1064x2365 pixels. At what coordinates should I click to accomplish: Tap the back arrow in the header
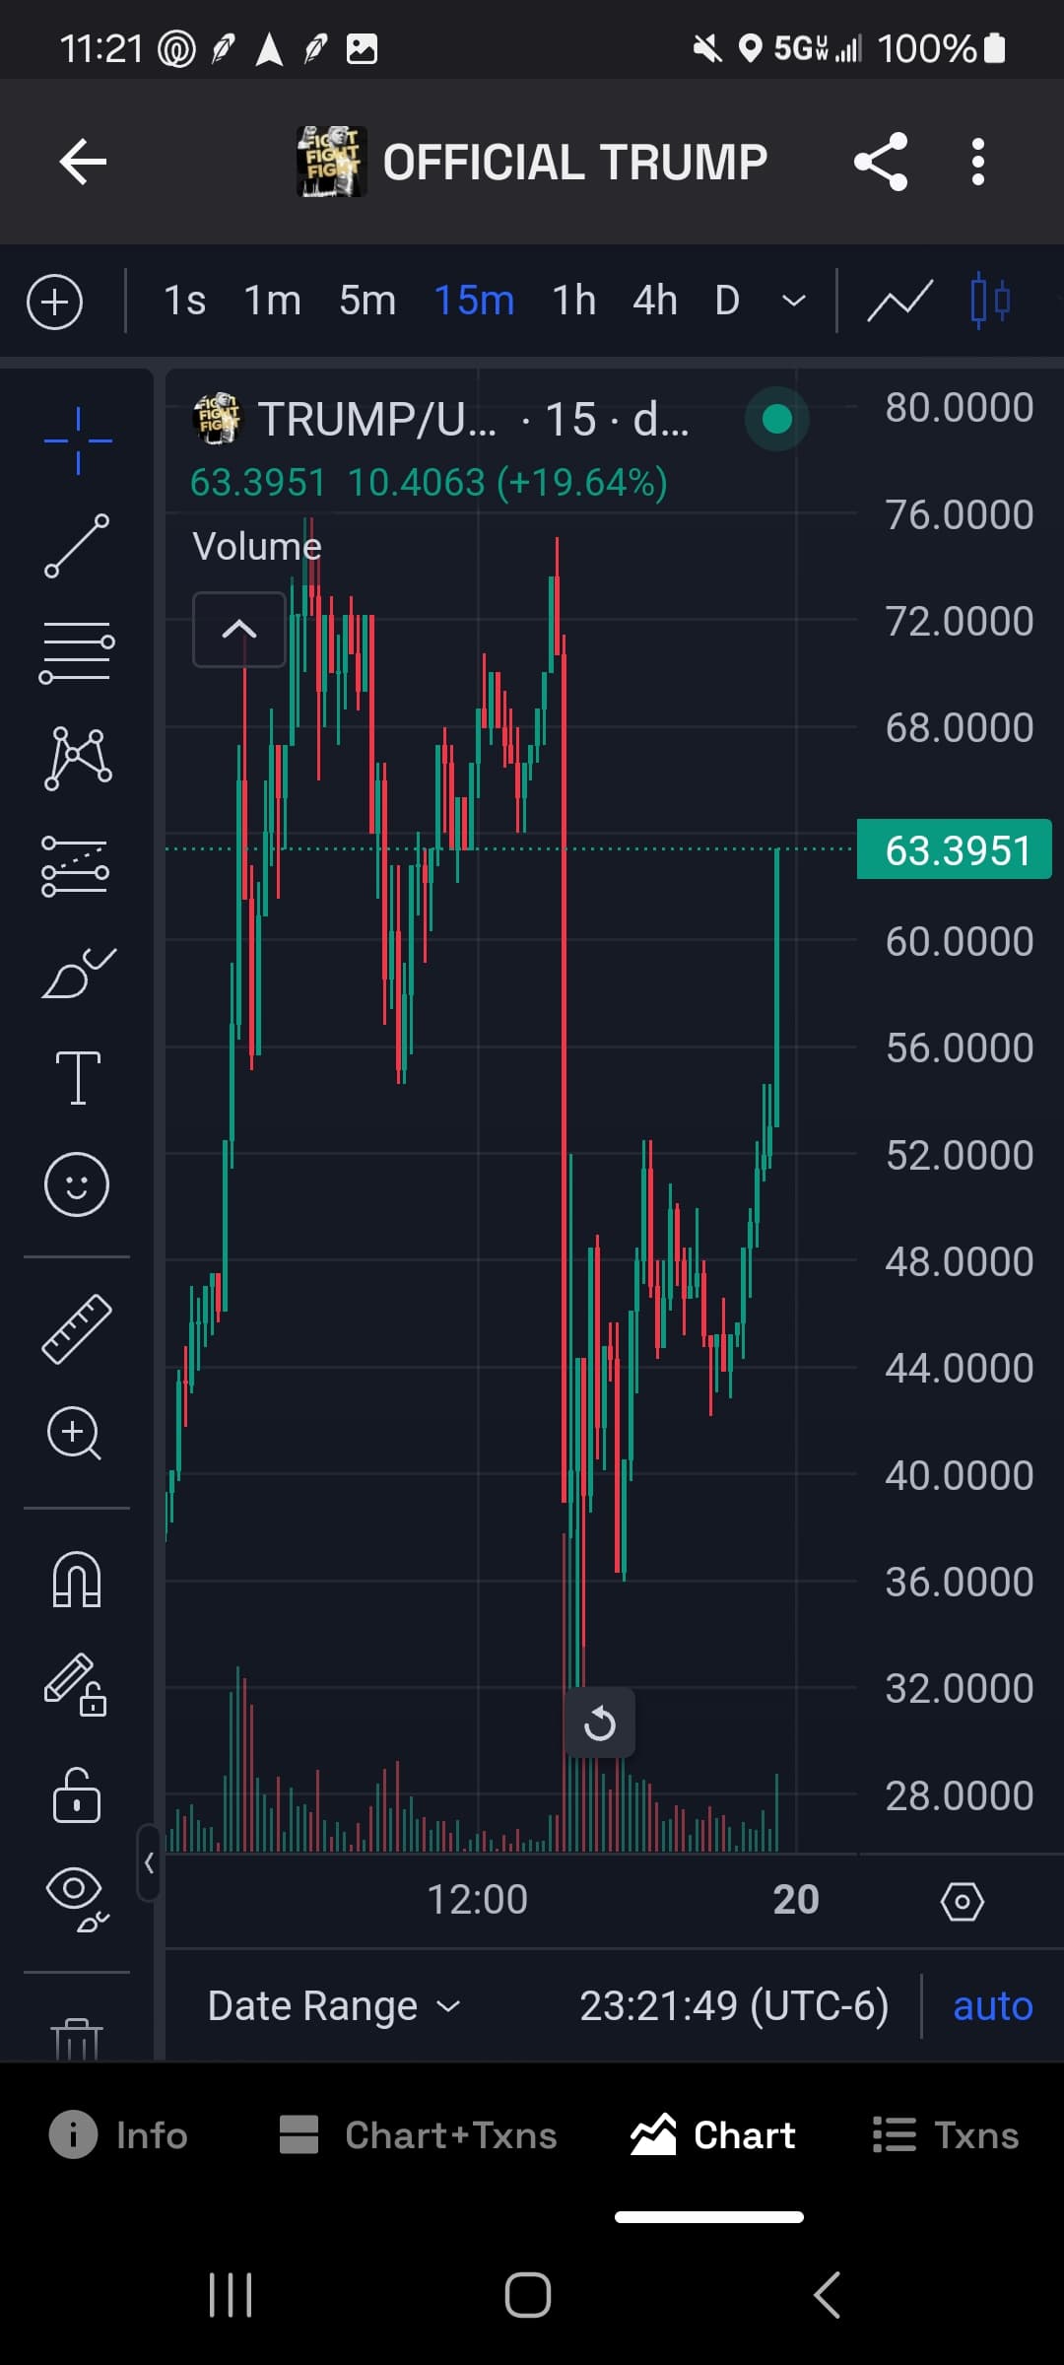[83, 162]
